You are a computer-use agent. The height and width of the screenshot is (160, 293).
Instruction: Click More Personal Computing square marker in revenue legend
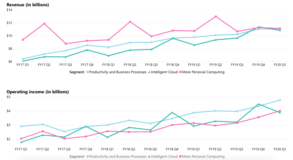[x=180, y=72]
